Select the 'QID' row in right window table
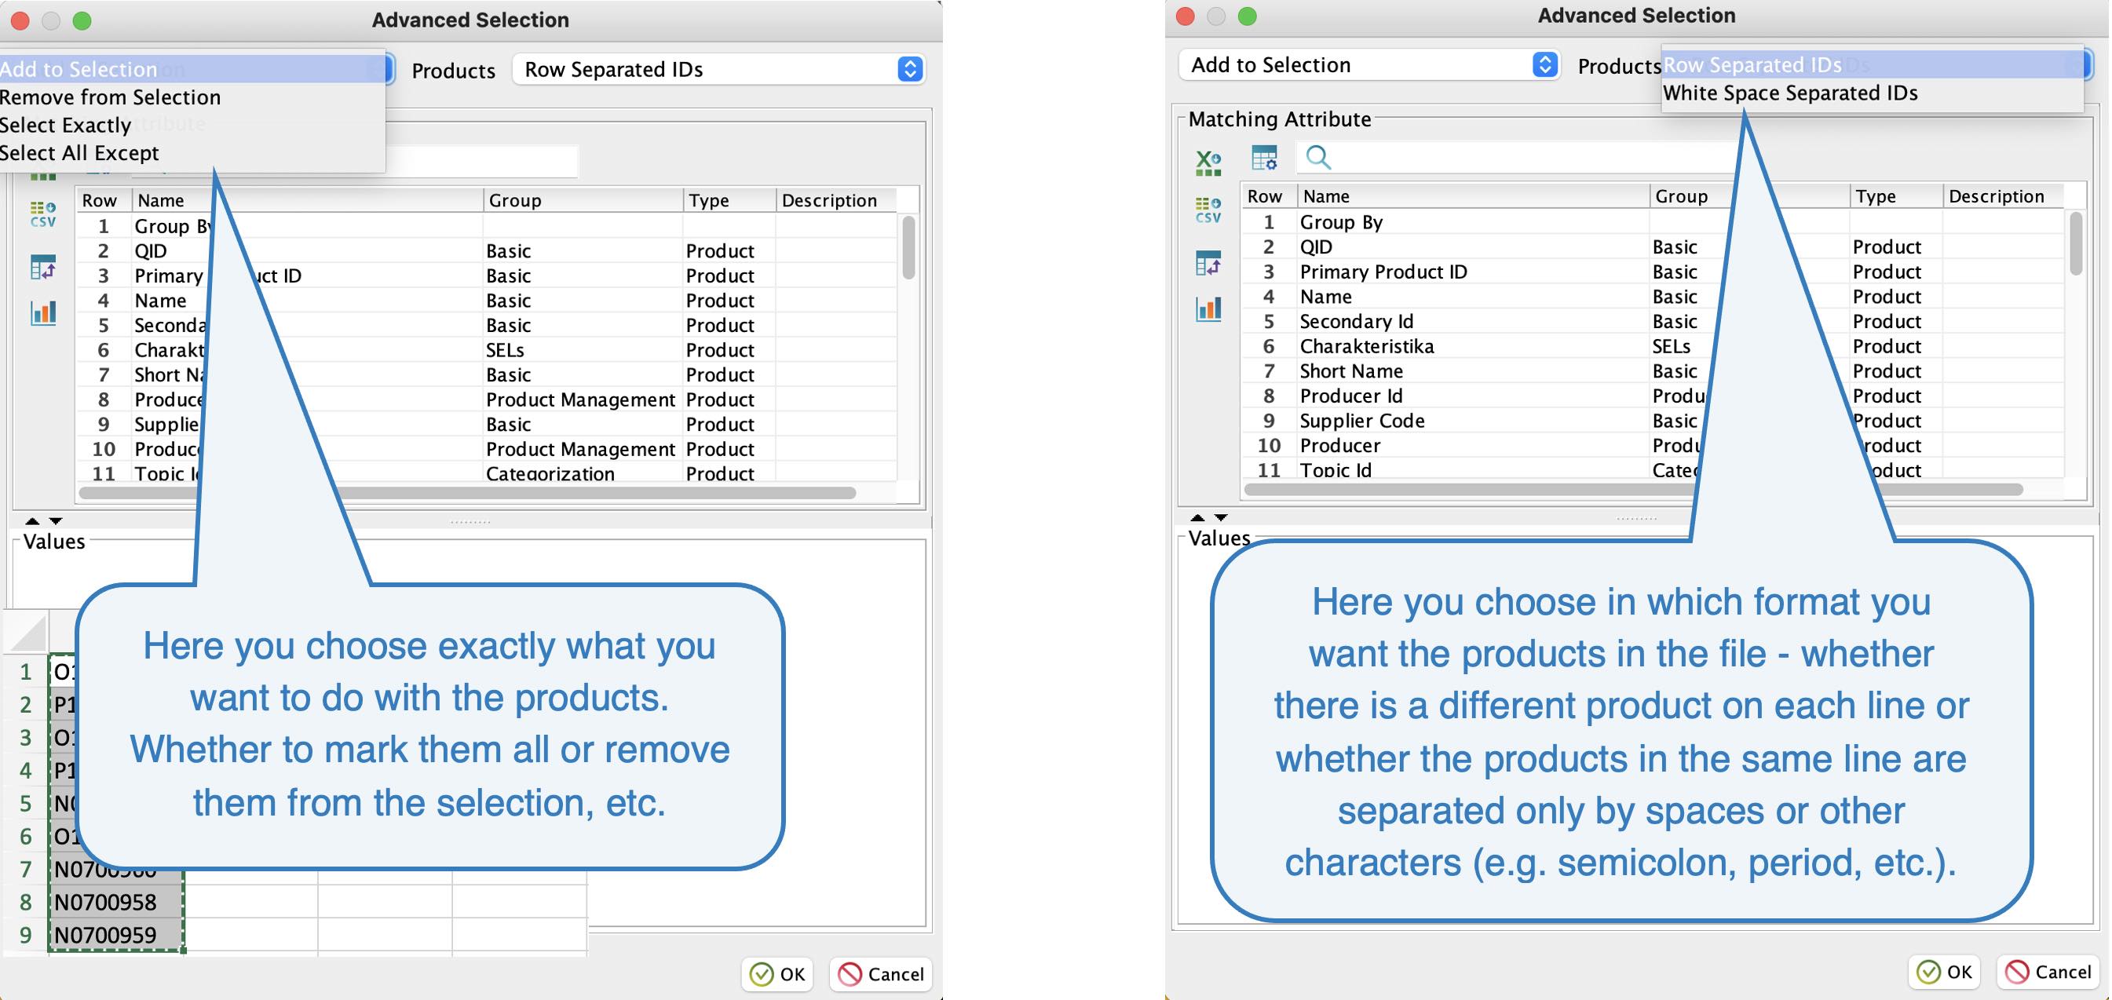Viewport: 2112px width, 1000px height. [1652, 246]
